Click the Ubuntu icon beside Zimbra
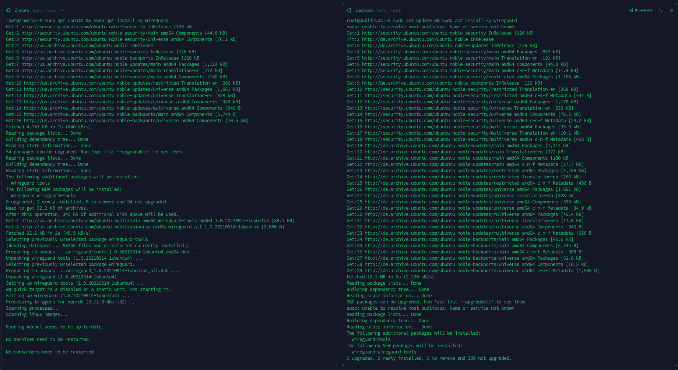Screen dimensions: 678x370 [x=8, y=10]
